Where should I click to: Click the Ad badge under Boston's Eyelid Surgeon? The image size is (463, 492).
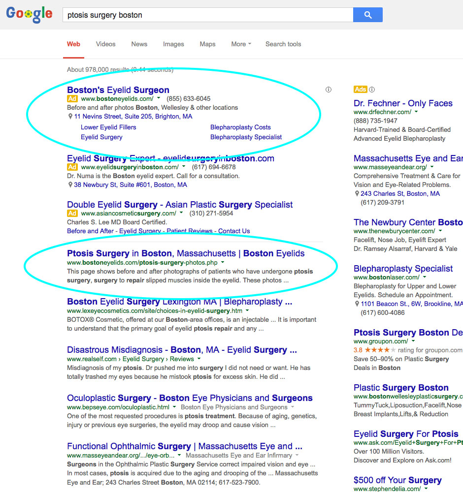(72, 98)
